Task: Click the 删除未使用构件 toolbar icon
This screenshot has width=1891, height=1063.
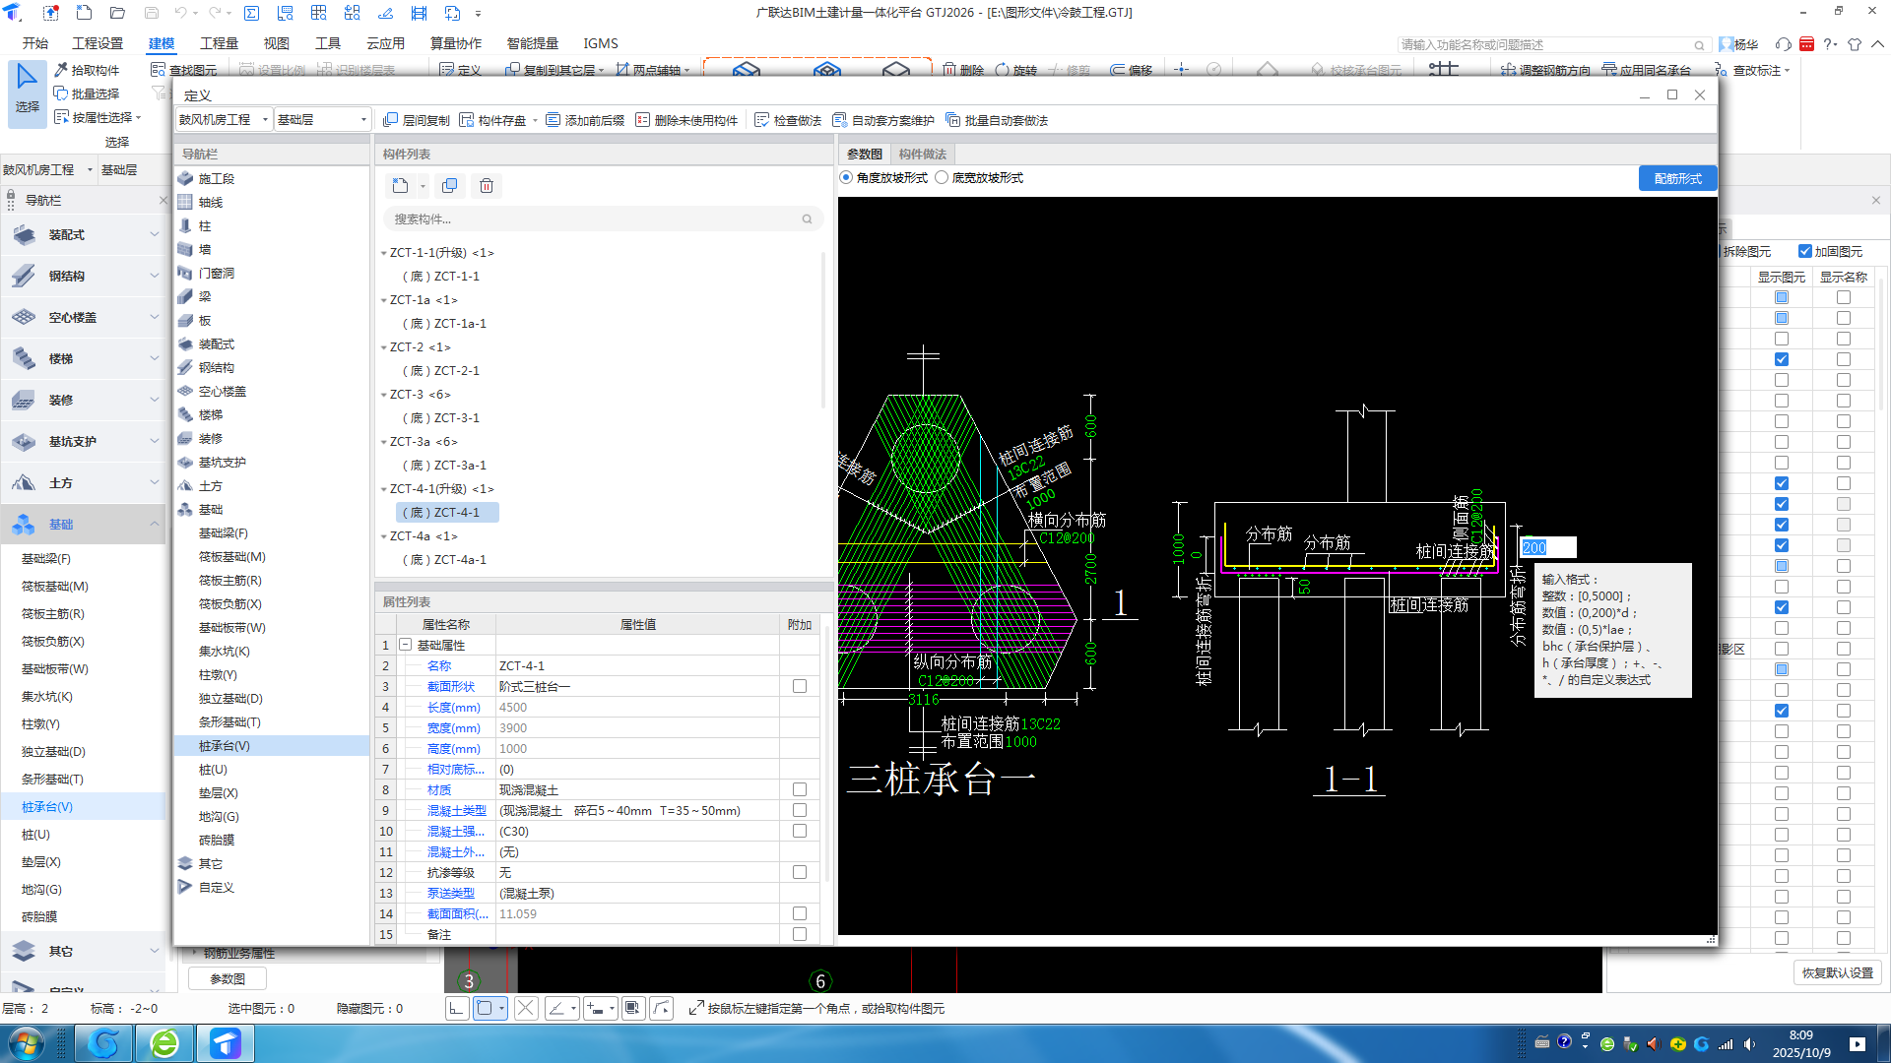Action: (x=643, y=120)
